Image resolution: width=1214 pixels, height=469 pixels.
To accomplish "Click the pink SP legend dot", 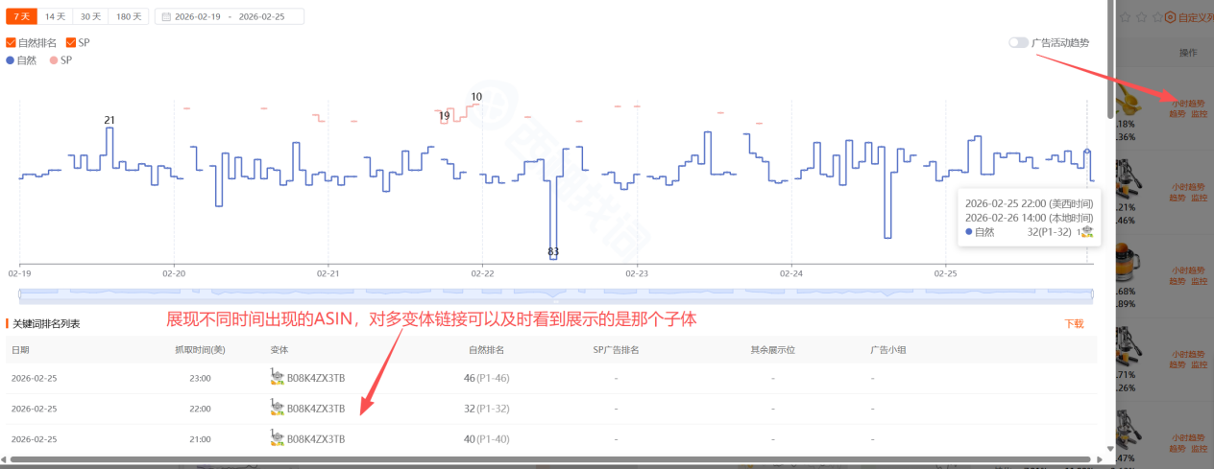I will point(53,60).
